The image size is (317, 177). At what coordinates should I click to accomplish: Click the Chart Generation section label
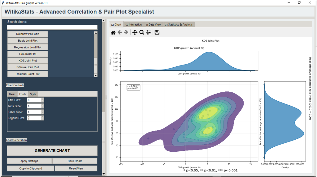[x=16, y=140]
